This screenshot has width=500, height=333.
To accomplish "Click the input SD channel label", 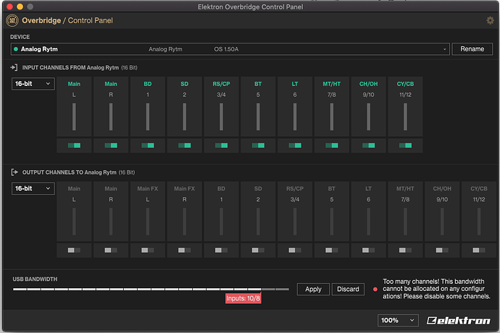I will 185,84.
